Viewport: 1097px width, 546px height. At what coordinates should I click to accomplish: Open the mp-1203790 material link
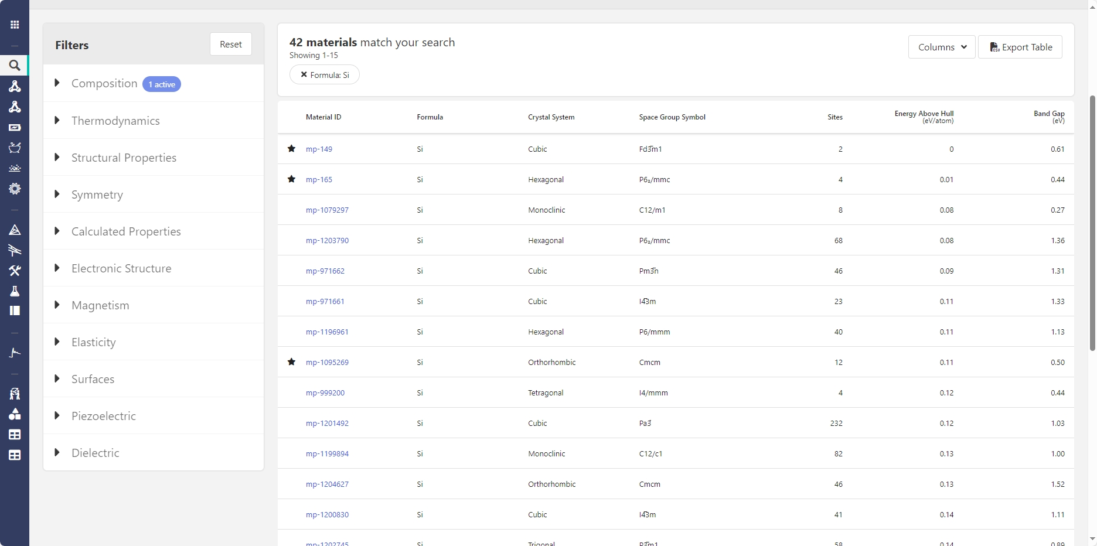[327, 240]
